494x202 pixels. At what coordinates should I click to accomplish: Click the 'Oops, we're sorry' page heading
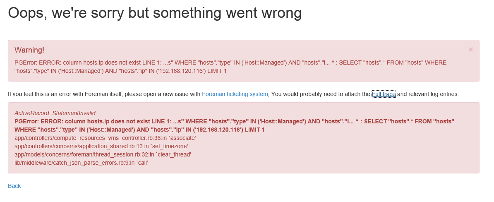(155, 13)
